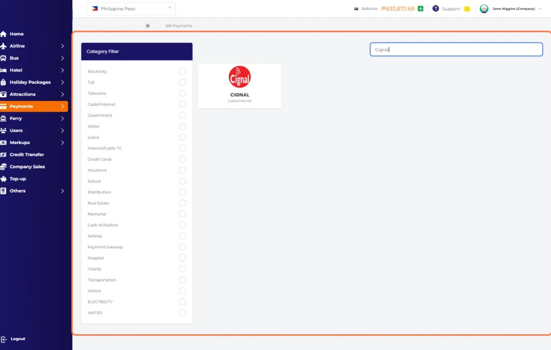This screenshot has width=551, height=350.
Task: Click the green add balance plus icon
Action: [421, 9]
